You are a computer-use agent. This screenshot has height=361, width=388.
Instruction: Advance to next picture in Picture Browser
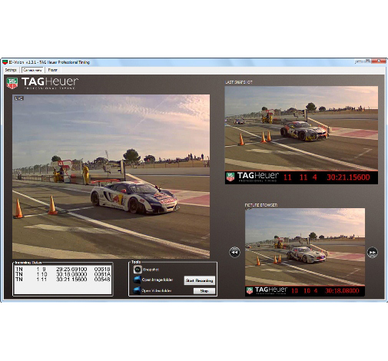pyautogui.click(x=372, y=252)
